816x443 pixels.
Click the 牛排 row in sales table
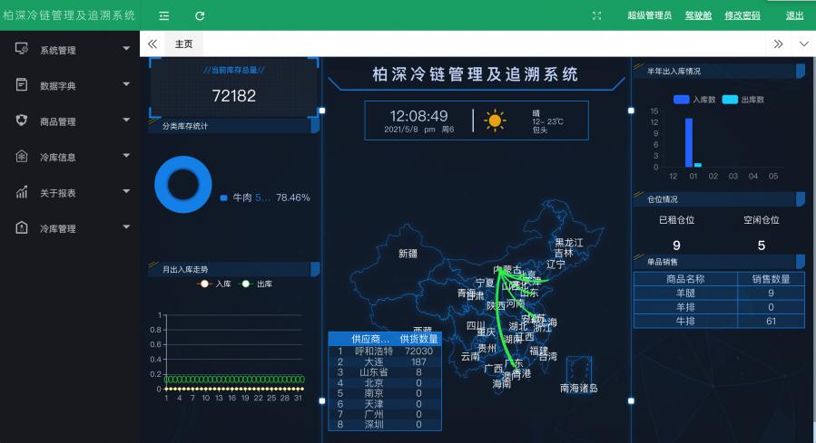coord(719,321)
